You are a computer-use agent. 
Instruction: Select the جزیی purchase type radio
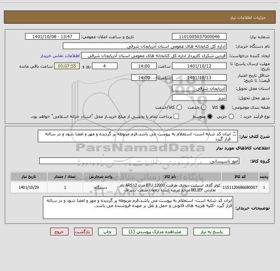coord(231,117)
